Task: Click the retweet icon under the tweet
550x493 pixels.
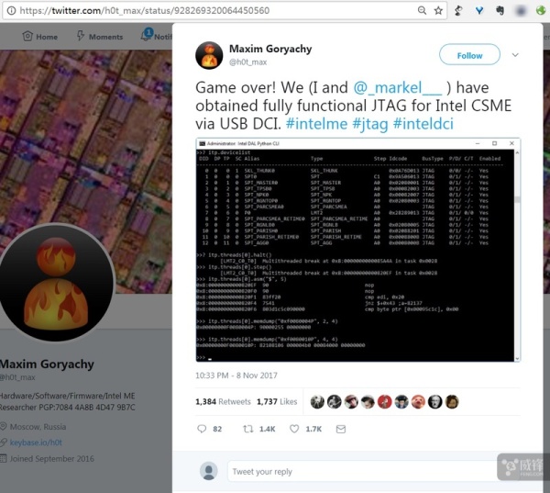Action: pyautogui.click(x=248, y=429)
